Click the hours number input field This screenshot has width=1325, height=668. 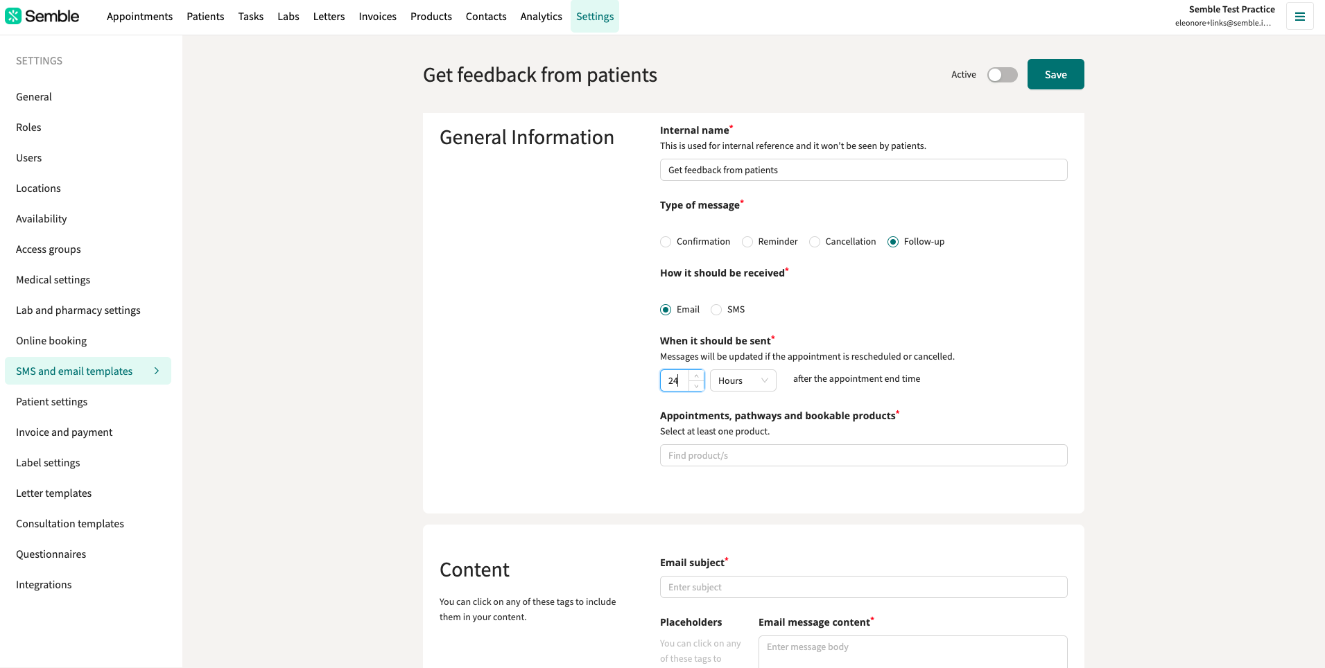coord(675,380)
